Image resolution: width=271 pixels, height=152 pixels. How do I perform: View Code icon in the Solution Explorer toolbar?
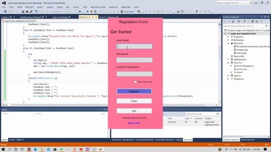[262, 22]
